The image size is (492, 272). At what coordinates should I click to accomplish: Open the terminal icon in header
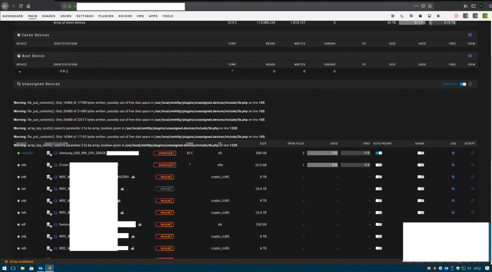click(x=401, y=16)
